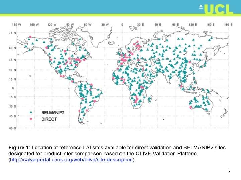Click the 150 W longitude label
Image resolution: width=241 pixels, height=180 pixels.
34,25
